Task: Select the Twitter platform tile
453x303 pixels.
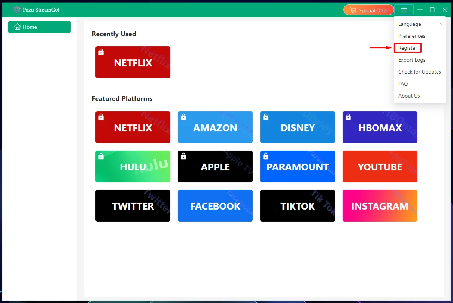Action: click(133, 206)
